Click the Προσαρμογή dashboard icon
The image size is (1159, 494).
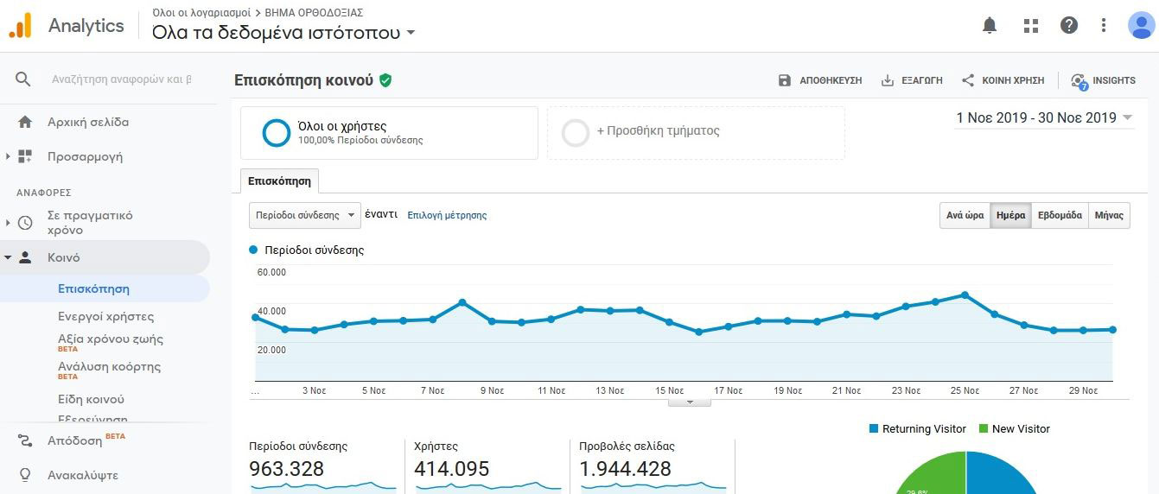tap(25, 156)
